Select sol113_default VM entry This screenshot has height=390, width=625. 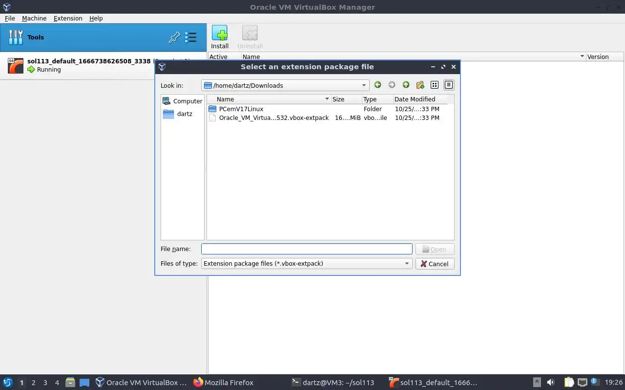click(103, 65)
